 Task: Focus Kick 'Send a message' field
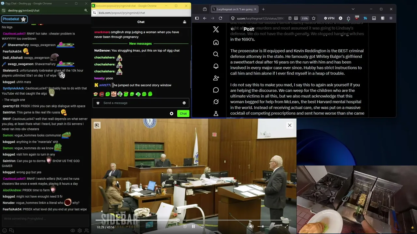coord(141,103)
